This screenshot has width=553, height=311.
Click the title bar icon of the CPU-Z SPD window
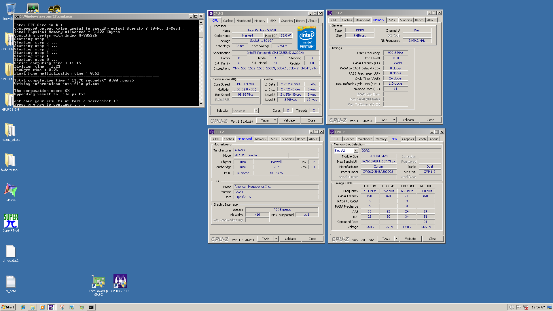coord(332,132)
